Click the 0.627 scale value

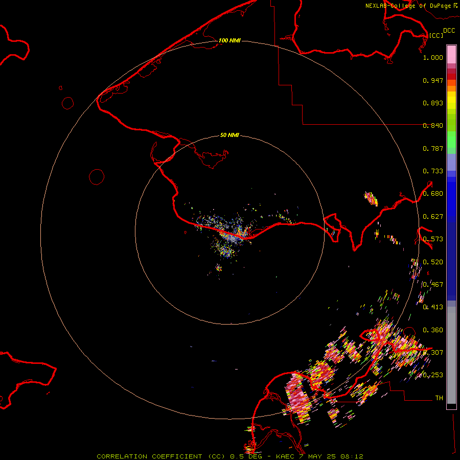[433, 217]
